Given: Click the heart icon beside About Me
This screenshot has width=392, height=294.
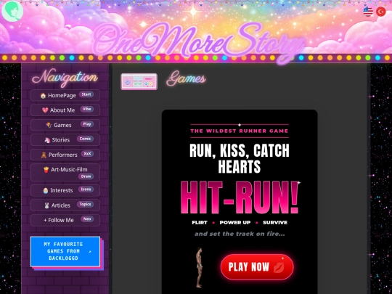Looking at the screenshot, I should click(45, 110).
